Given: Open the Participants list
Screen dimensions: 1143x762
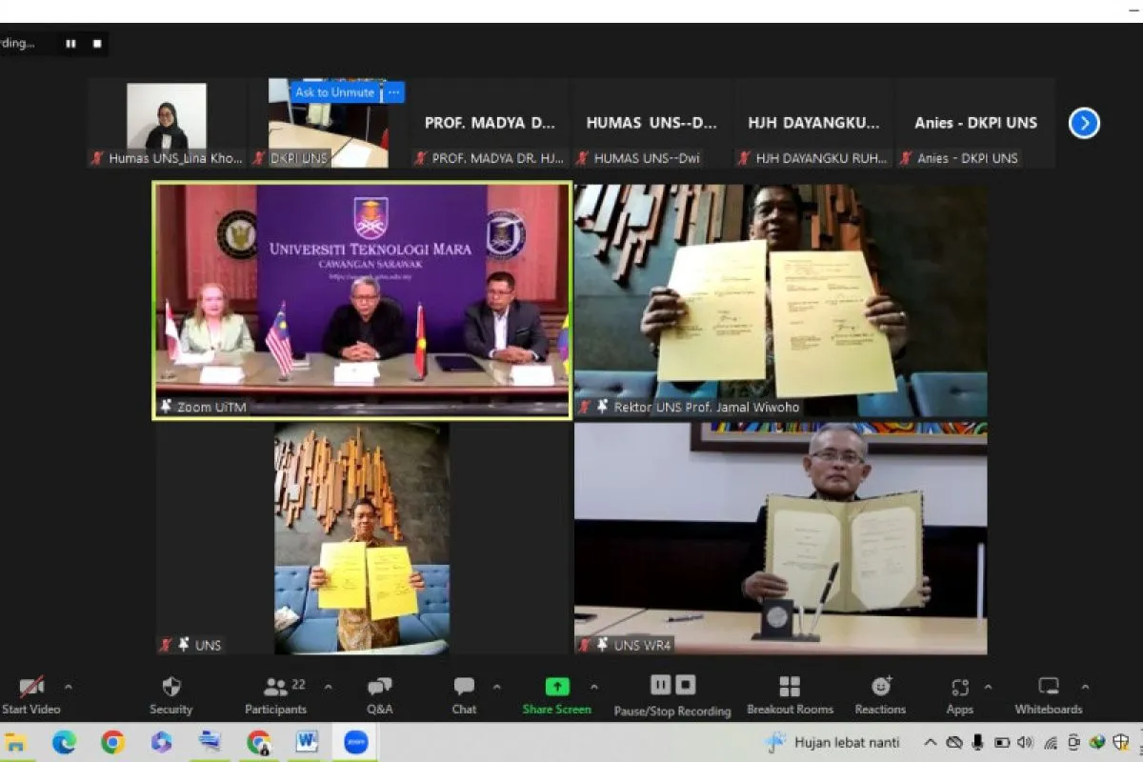Looking at the screenshot, I should [x=275, y=687].
